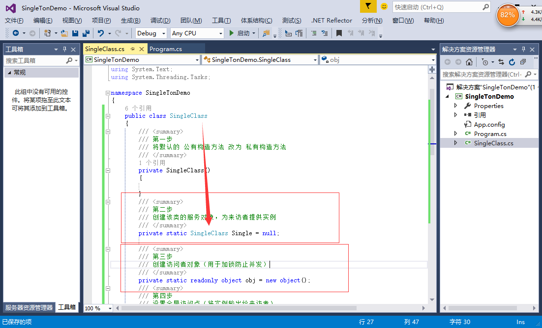This screenshot has height=328, width=542.
Task: Switch to the 服务器资源管理器 bottom tab
Action: [x=29, y=307]
